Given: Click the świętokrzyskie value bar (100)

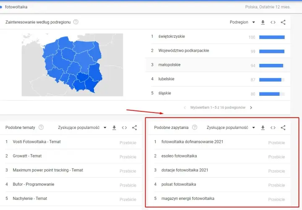Looking at the screenshot, I should tap(272, 37).
